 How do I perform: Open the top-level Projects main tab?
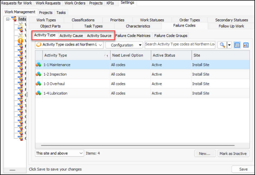pos(96,3)
